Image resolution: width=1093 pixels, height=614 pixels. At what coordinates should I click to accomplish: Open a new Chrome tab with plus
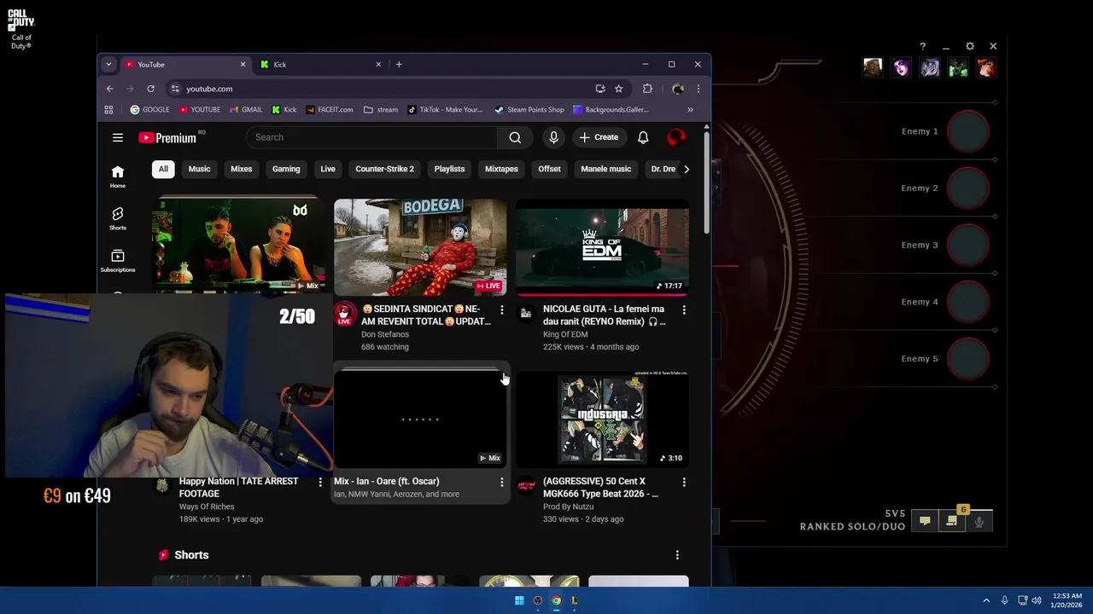coord(399,64)
